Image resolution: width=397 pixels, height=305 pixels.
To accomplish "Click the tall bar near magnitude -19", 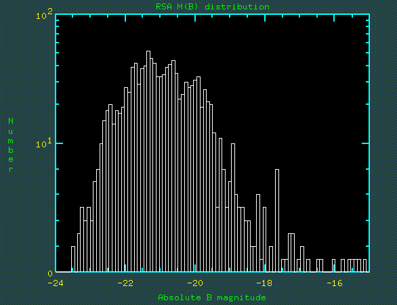I will pos(233,208).
